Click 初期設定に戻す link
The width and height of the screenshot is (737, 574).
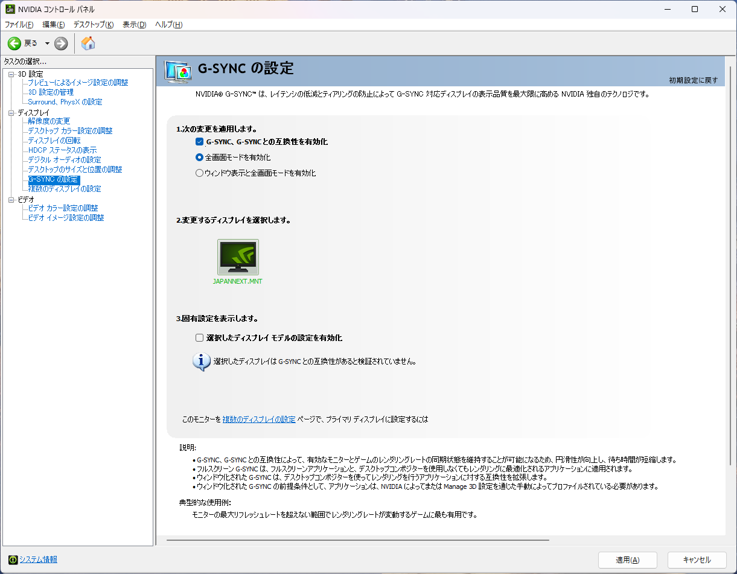[x=694, y=80]
